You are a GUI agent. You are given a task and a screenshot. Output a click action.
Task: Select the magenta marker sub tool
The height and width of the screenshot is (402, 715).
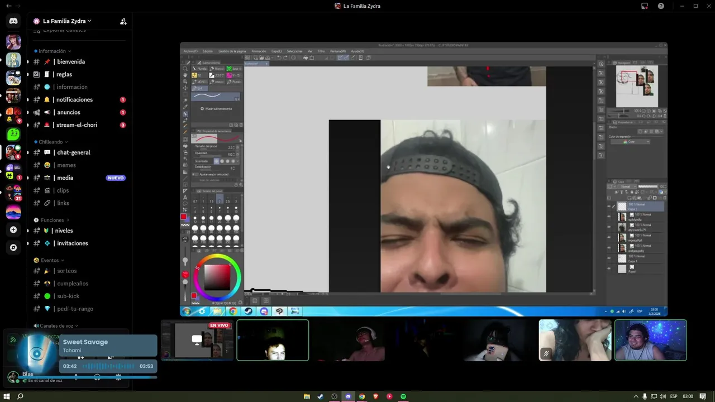click(235, 75)
